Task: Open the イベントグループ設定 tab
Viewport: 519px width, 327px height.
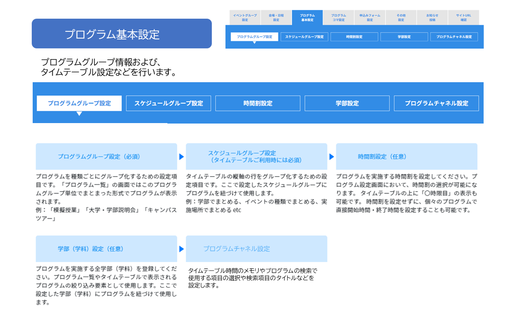Action: tap(245, 18)
